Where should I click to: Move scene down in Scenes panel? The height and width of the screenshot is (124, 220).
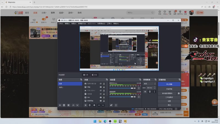(77, 105)
